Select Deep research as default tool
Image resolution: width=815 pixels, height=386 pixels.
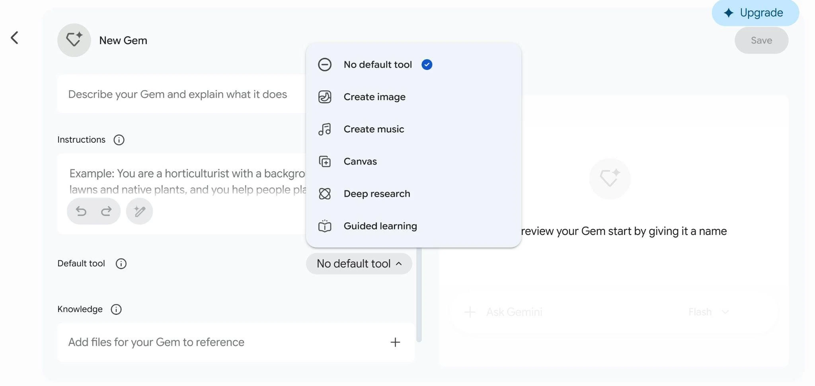click(414, 194)
